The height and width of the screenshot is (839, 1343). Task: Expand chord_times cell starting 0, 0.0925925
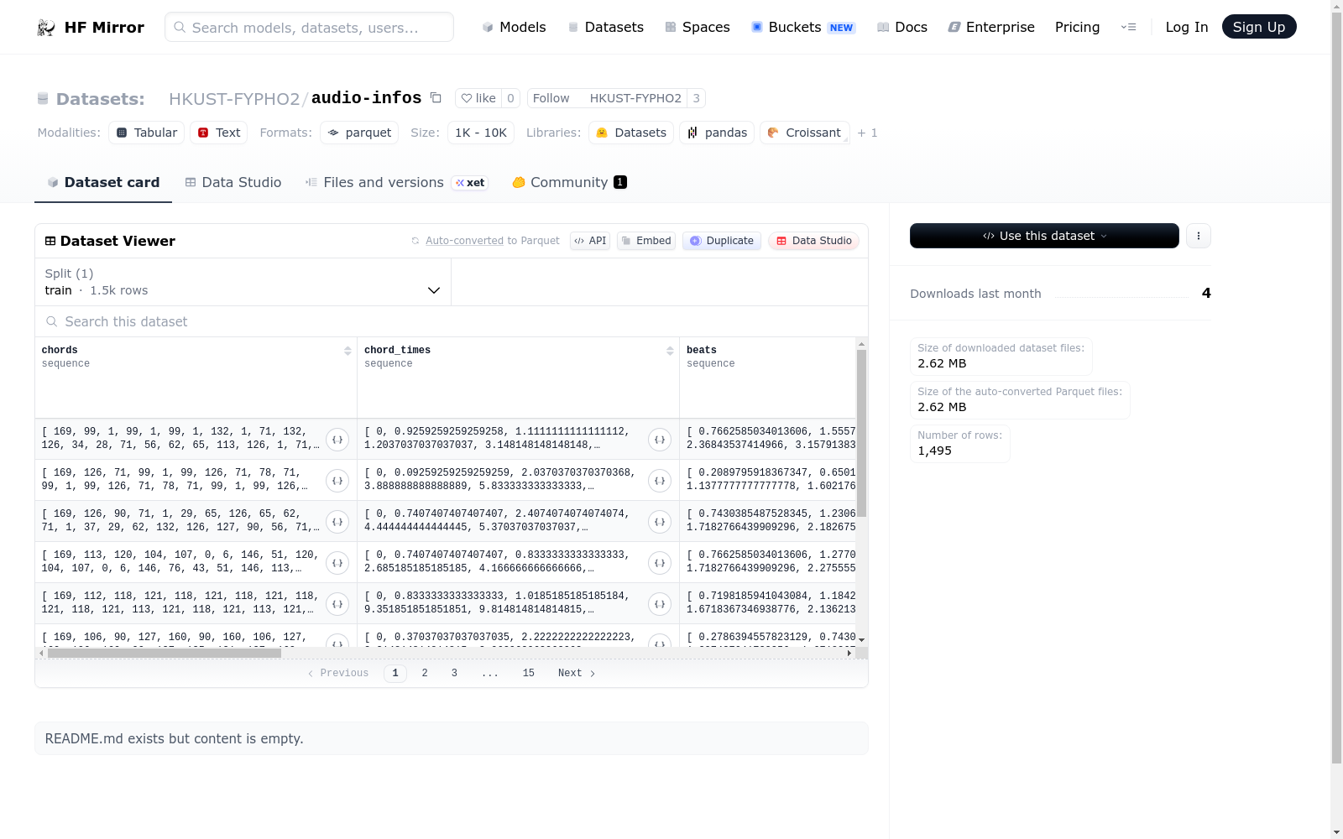[660, 480]
